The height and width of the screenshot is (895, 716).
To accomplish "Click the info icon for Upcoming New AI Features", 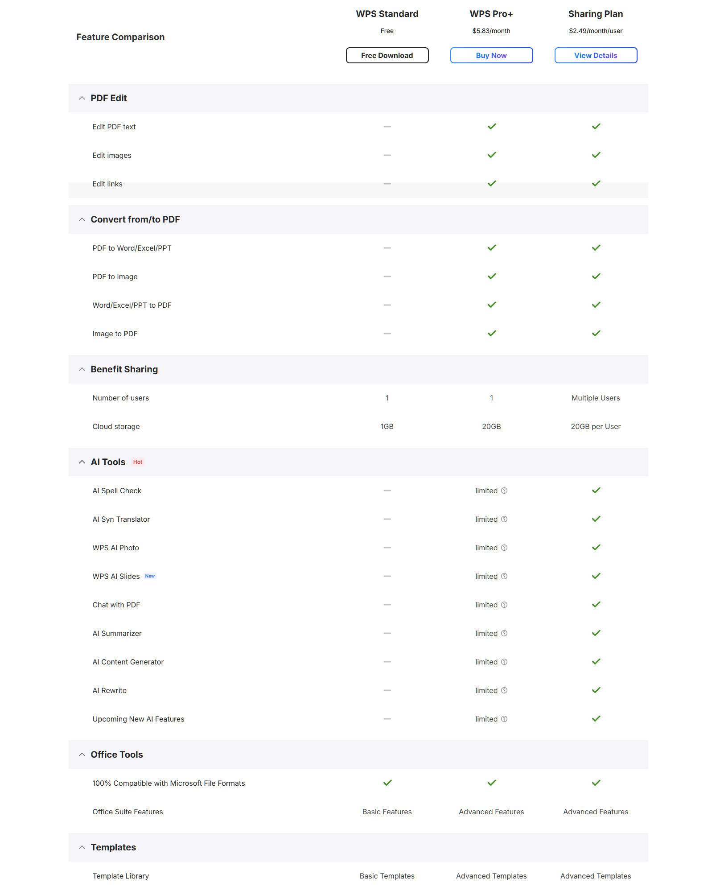I will coord(504,719).
